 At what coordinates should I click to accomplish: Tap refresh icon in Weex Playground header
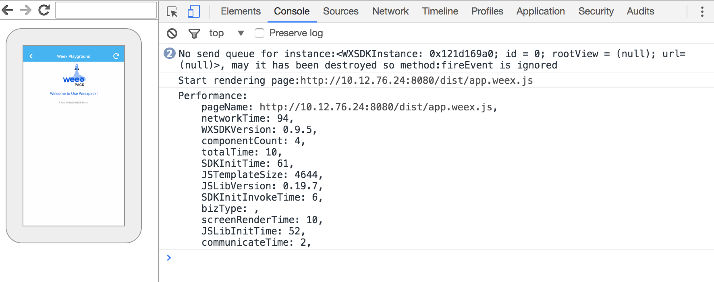(116, 56)
